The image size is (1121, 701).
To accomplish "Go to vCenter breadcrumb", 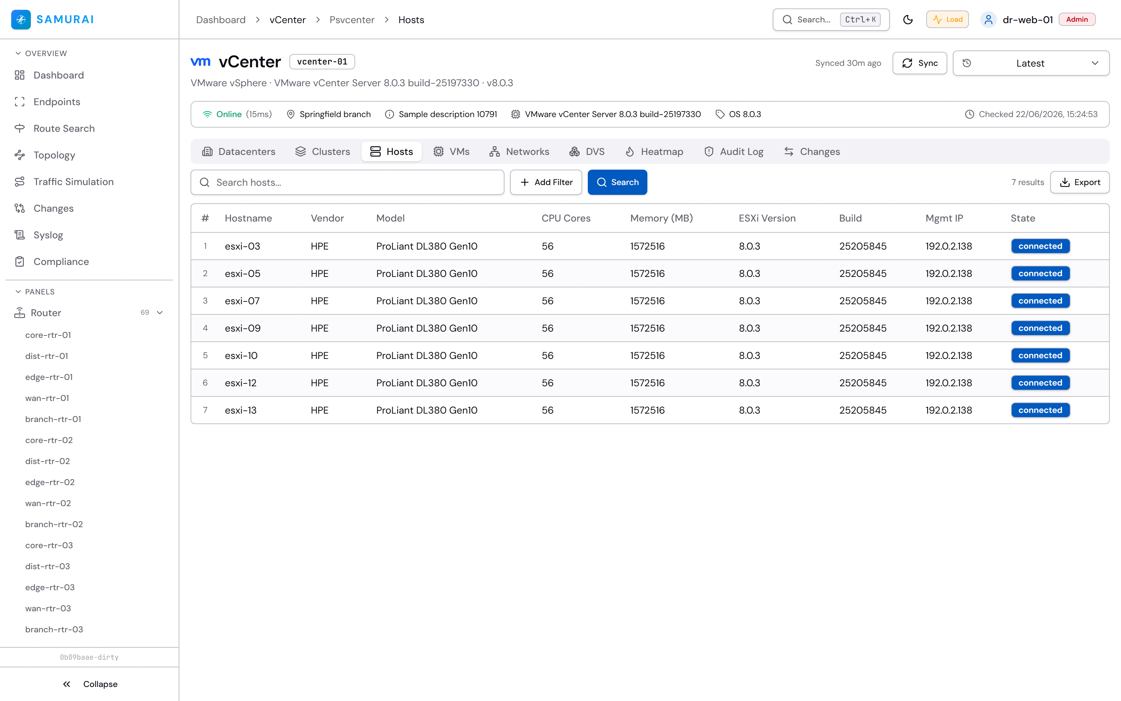I will coord(288,20).
